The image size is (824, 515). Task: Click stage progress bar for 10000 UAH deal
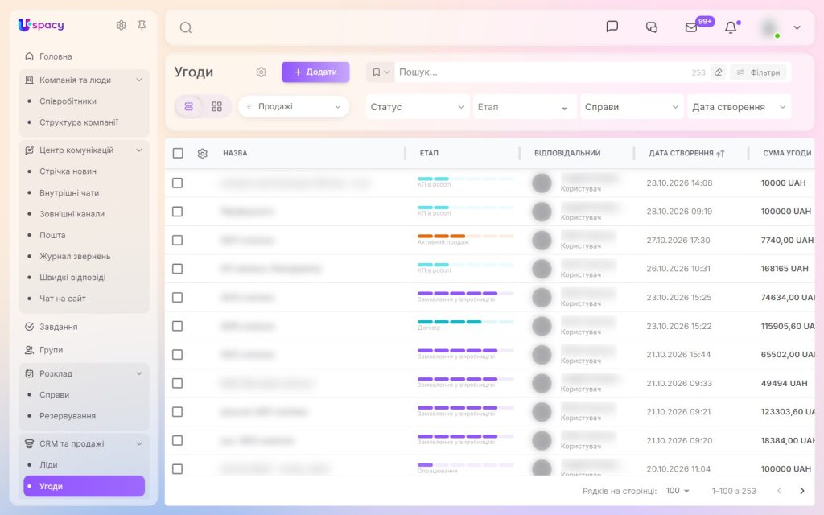click(465, 179)
